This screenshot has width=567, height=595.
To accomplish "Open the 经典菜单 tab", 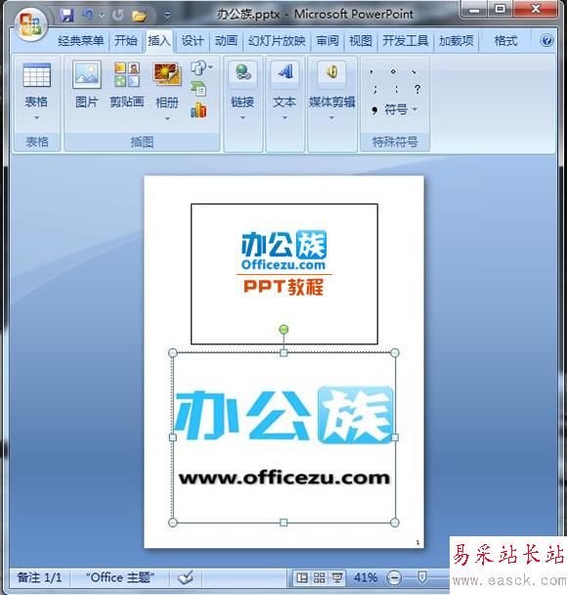I will [x=81, y=40].
